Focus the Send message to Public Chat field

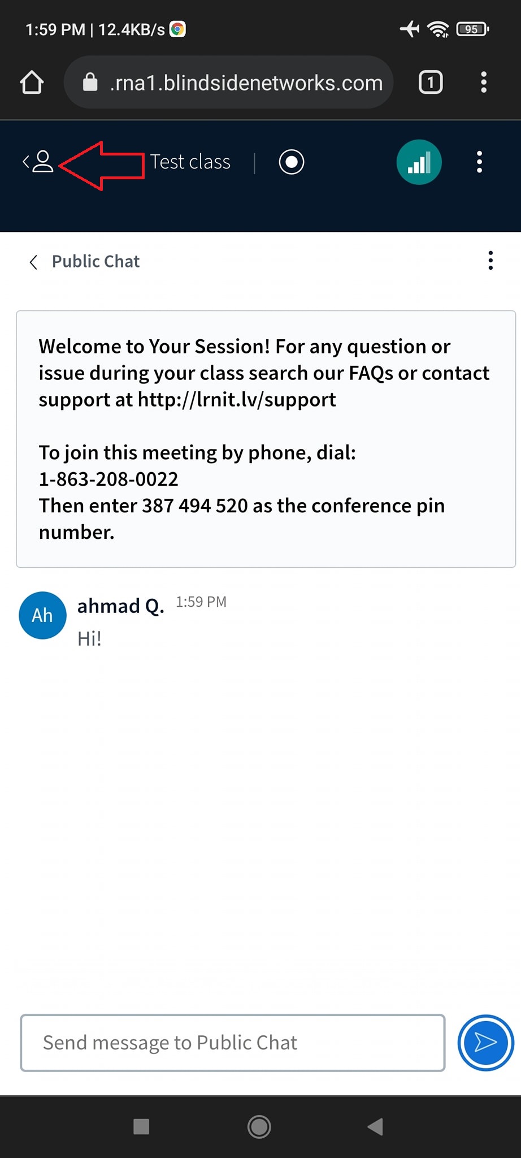pos(232,1042)
